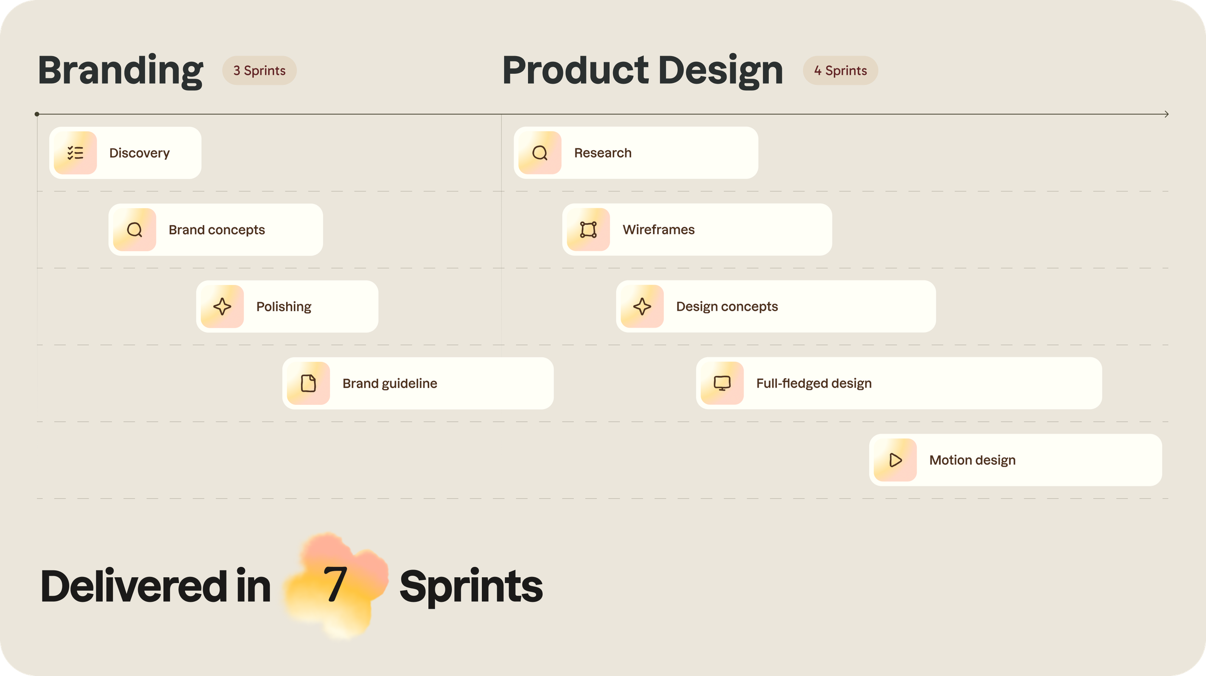Click the Discovery checklist icon

click(75, 153)
